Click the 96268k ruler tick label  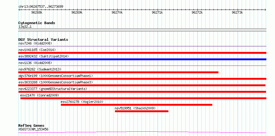(37, 13)
